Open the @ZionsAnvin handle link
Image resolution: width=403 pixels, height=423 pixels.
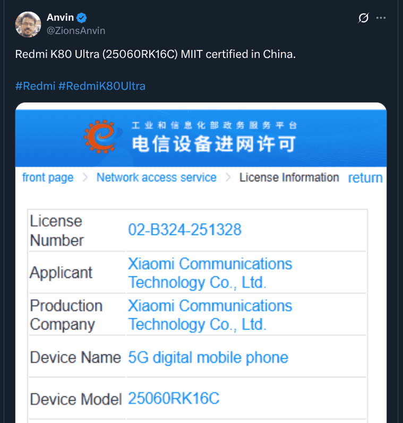click(x=76, y=31)
